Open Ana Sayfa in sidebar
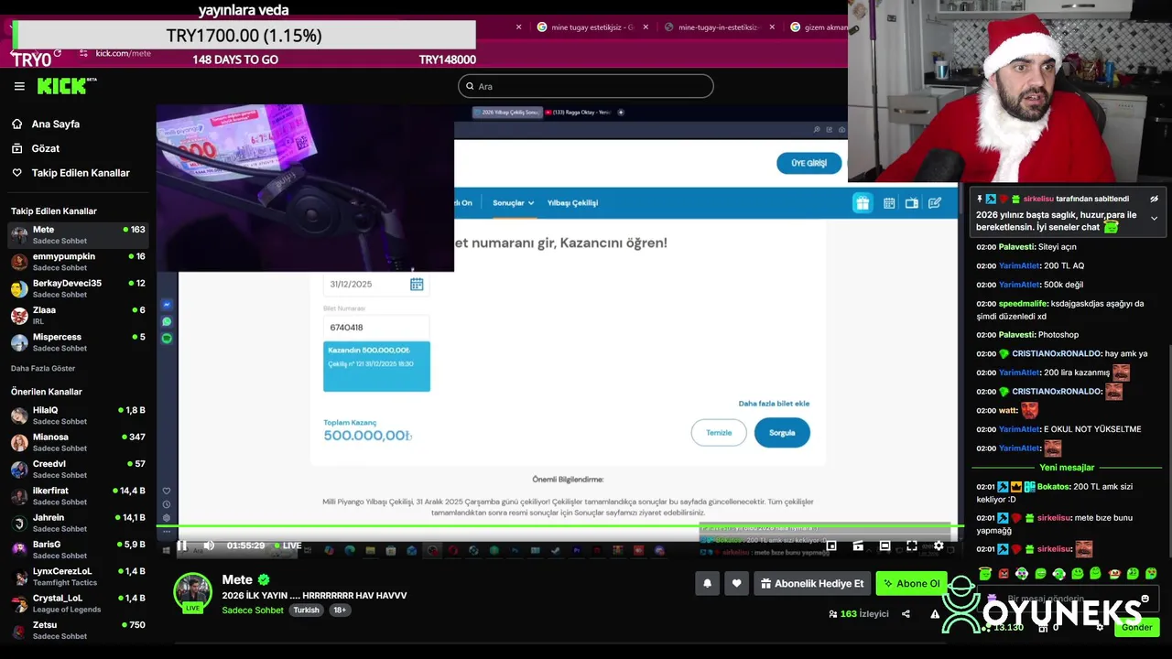1172x659 pixels. pyautogui.click(x=56, y=124)
